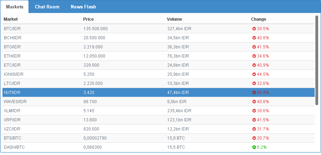The height and width of the screenshot is (155, 321).
Task: Click the green up arrow icon for DASH/BTC
Action: tap(254, 147)
